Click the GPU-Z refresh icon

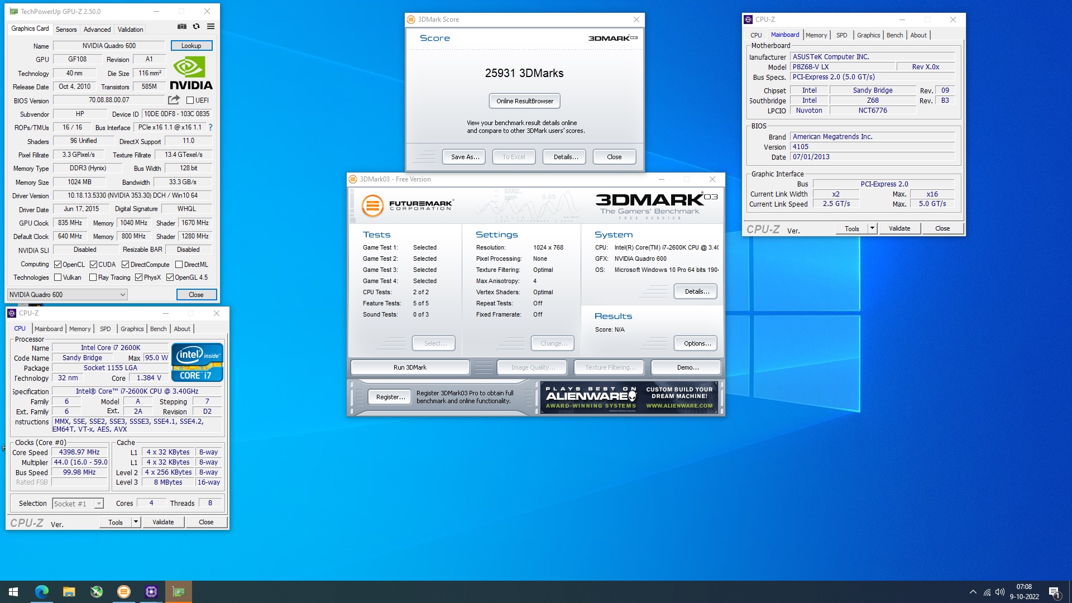coord(196,26)
